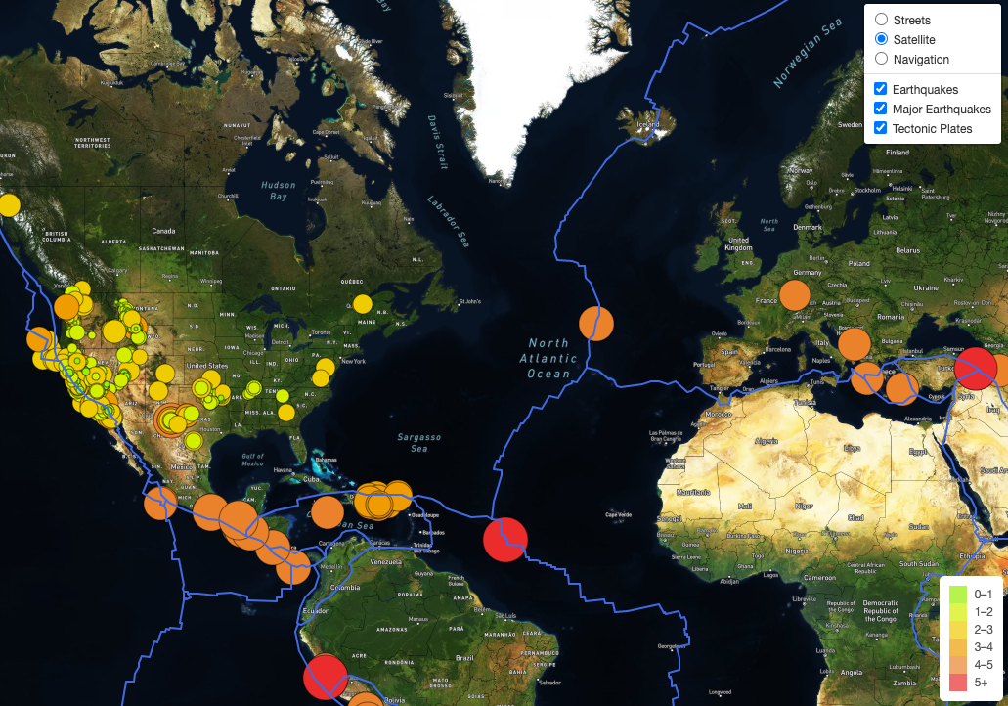The image size is (1008, 706).
Task: Click the 0–1 magnitude legend swatch
Action: point(958,595)
